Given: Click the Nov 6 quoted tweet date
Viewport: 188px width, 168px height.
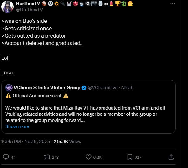Looking at the screenshot, I should tap(127, 88).
